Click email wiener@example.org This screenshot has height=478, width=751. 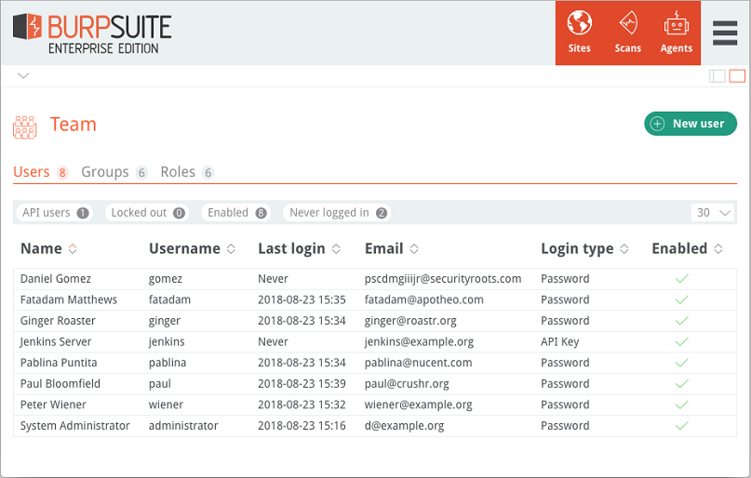(418, 405)
